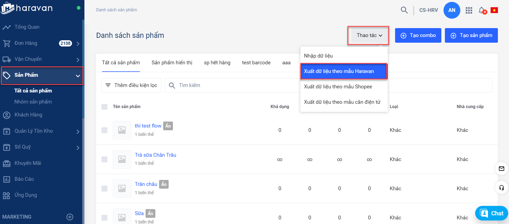
Task: Click the search magnifier icon in header
Action: [x=404, y=10]
